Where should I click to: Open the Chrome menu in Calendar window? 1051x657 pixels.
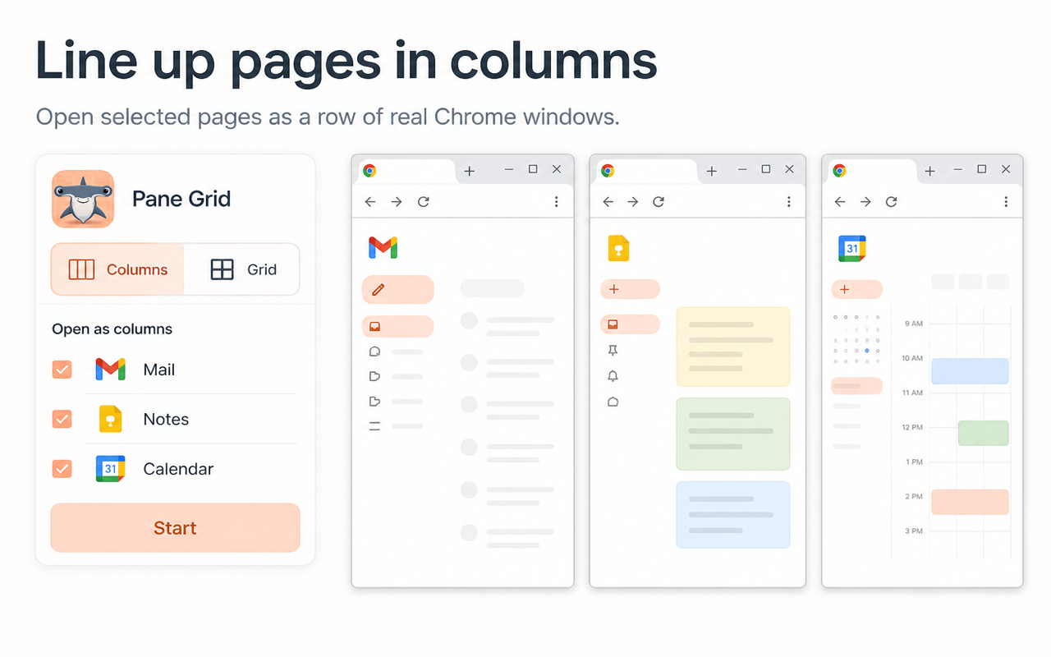(x=1006, y=201)
